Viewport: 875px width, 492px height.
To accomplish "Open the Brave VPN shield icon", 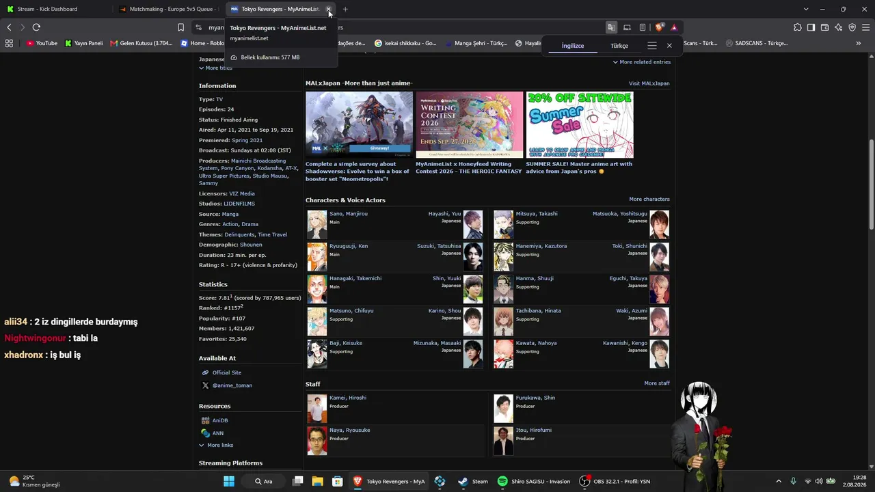I will pos(852,27).
